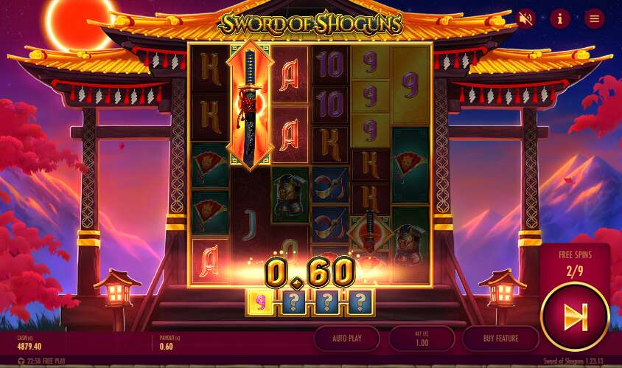The height and width of the screenshot is (368, 622).
Task: Click the last blue question mark tile
Action: pyautogui.click(x=360, y=302)
